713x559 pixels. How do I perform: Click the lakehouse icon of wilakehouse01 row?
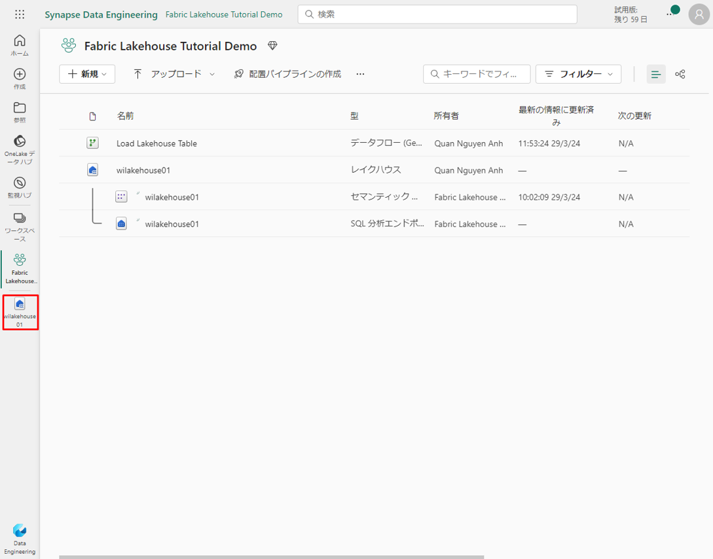(x=93, y=170)
